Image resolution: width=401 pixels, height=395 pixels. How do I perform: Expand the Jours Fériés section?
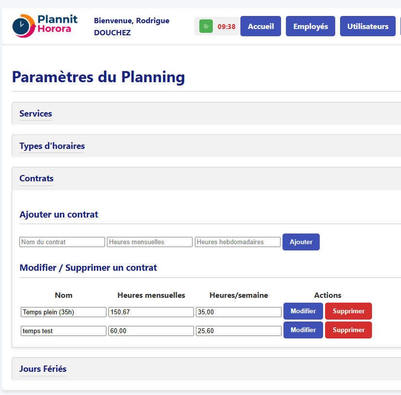43,369
